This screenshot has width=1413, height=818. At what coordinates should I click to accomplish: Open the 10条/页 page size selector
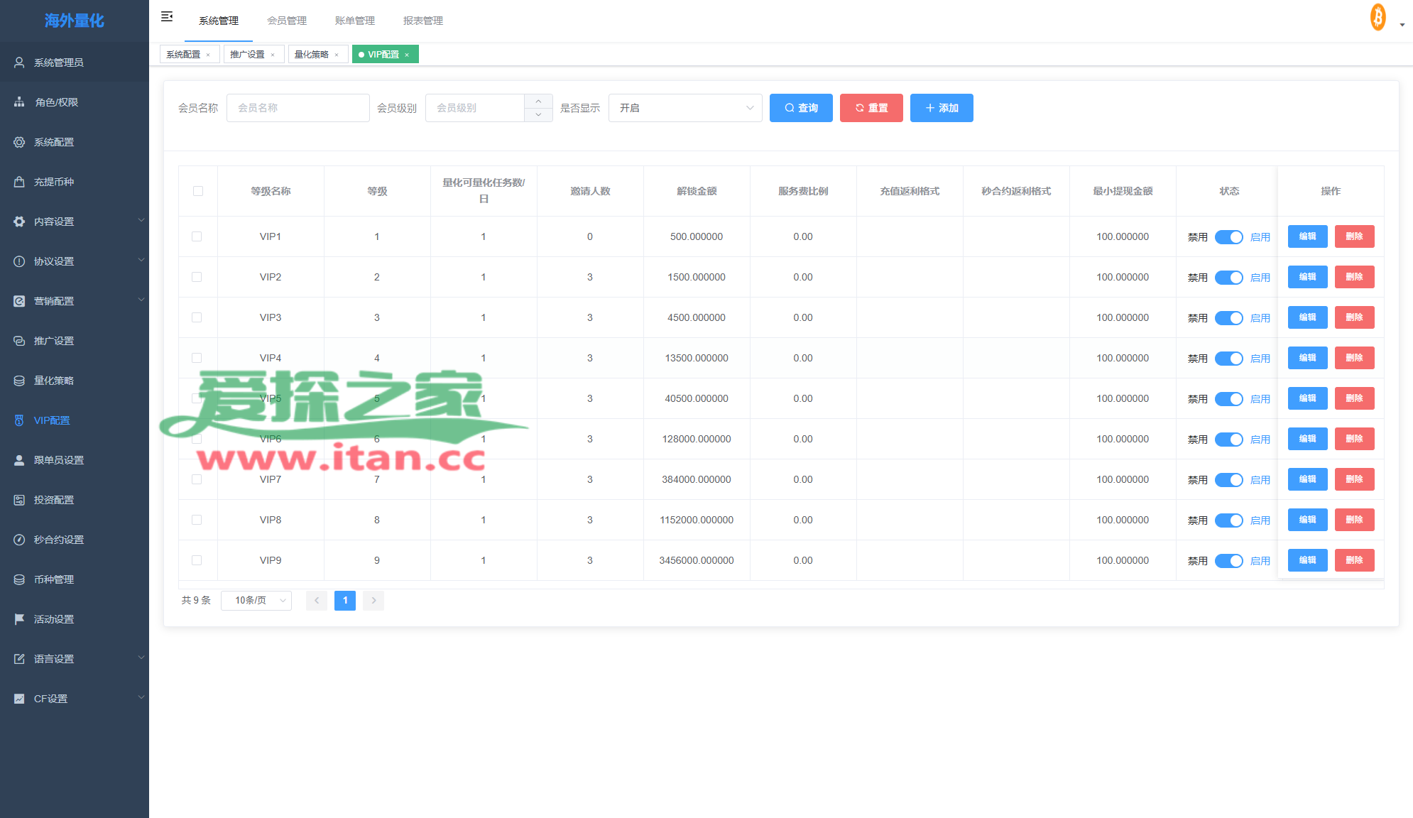click(256, 601)
